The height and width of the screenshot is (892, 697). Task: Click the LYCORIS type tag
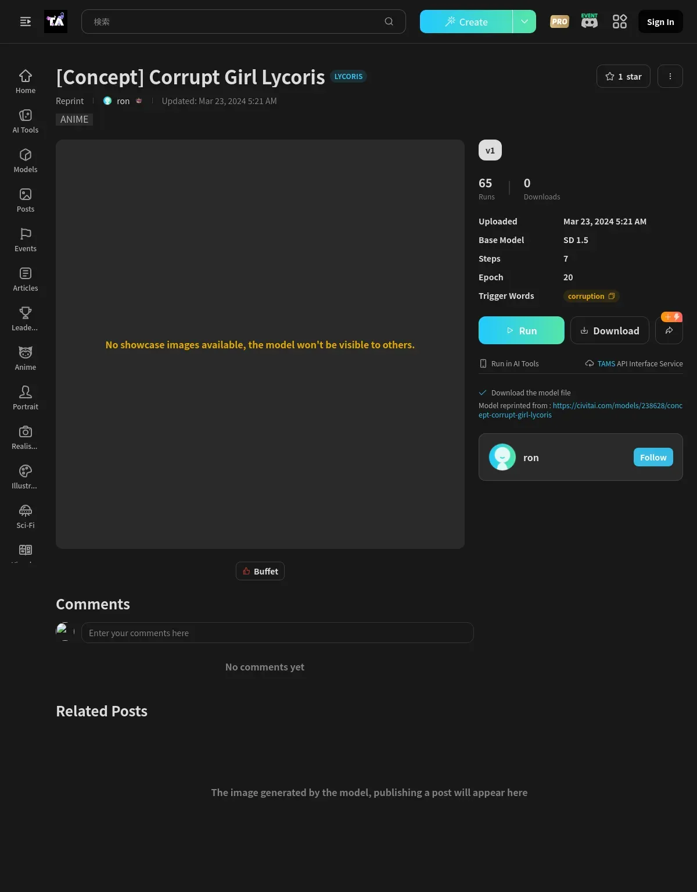[x=348, y=76]
